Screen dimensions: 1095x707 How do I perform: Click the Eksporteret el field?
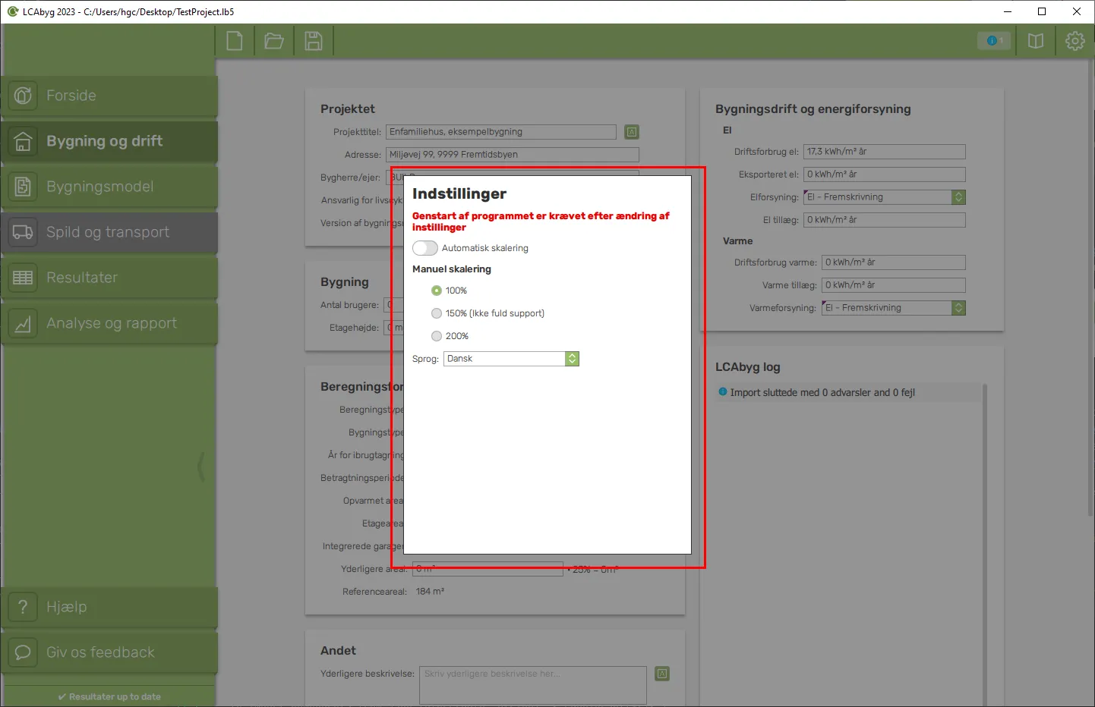point(885,174)
